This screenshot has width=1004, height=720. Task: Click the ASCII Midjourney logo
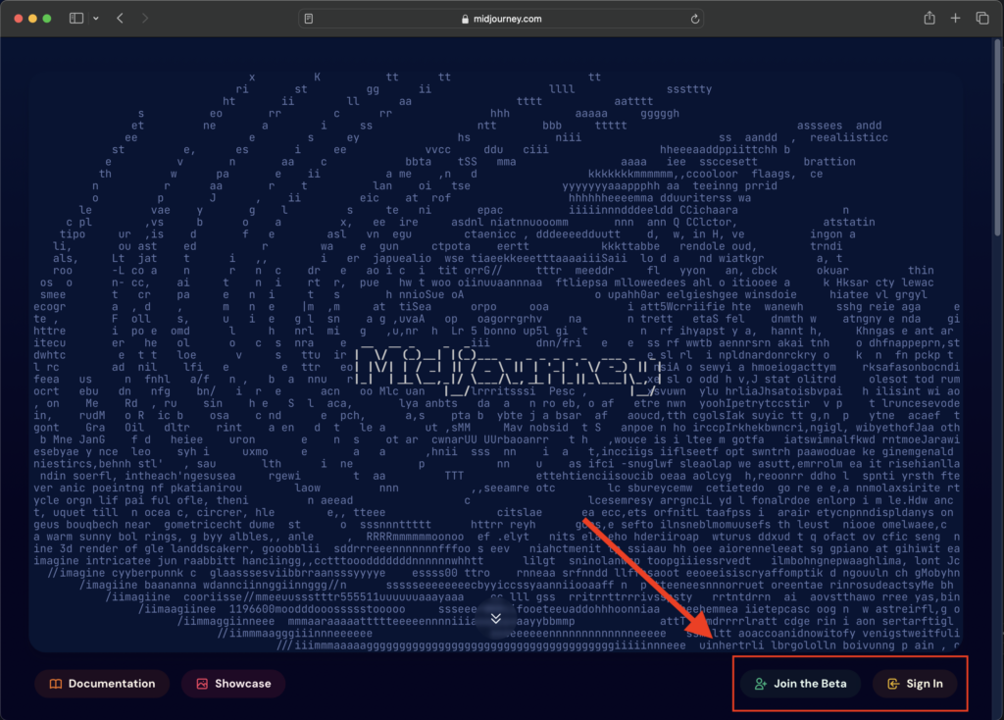pos(509,372)
